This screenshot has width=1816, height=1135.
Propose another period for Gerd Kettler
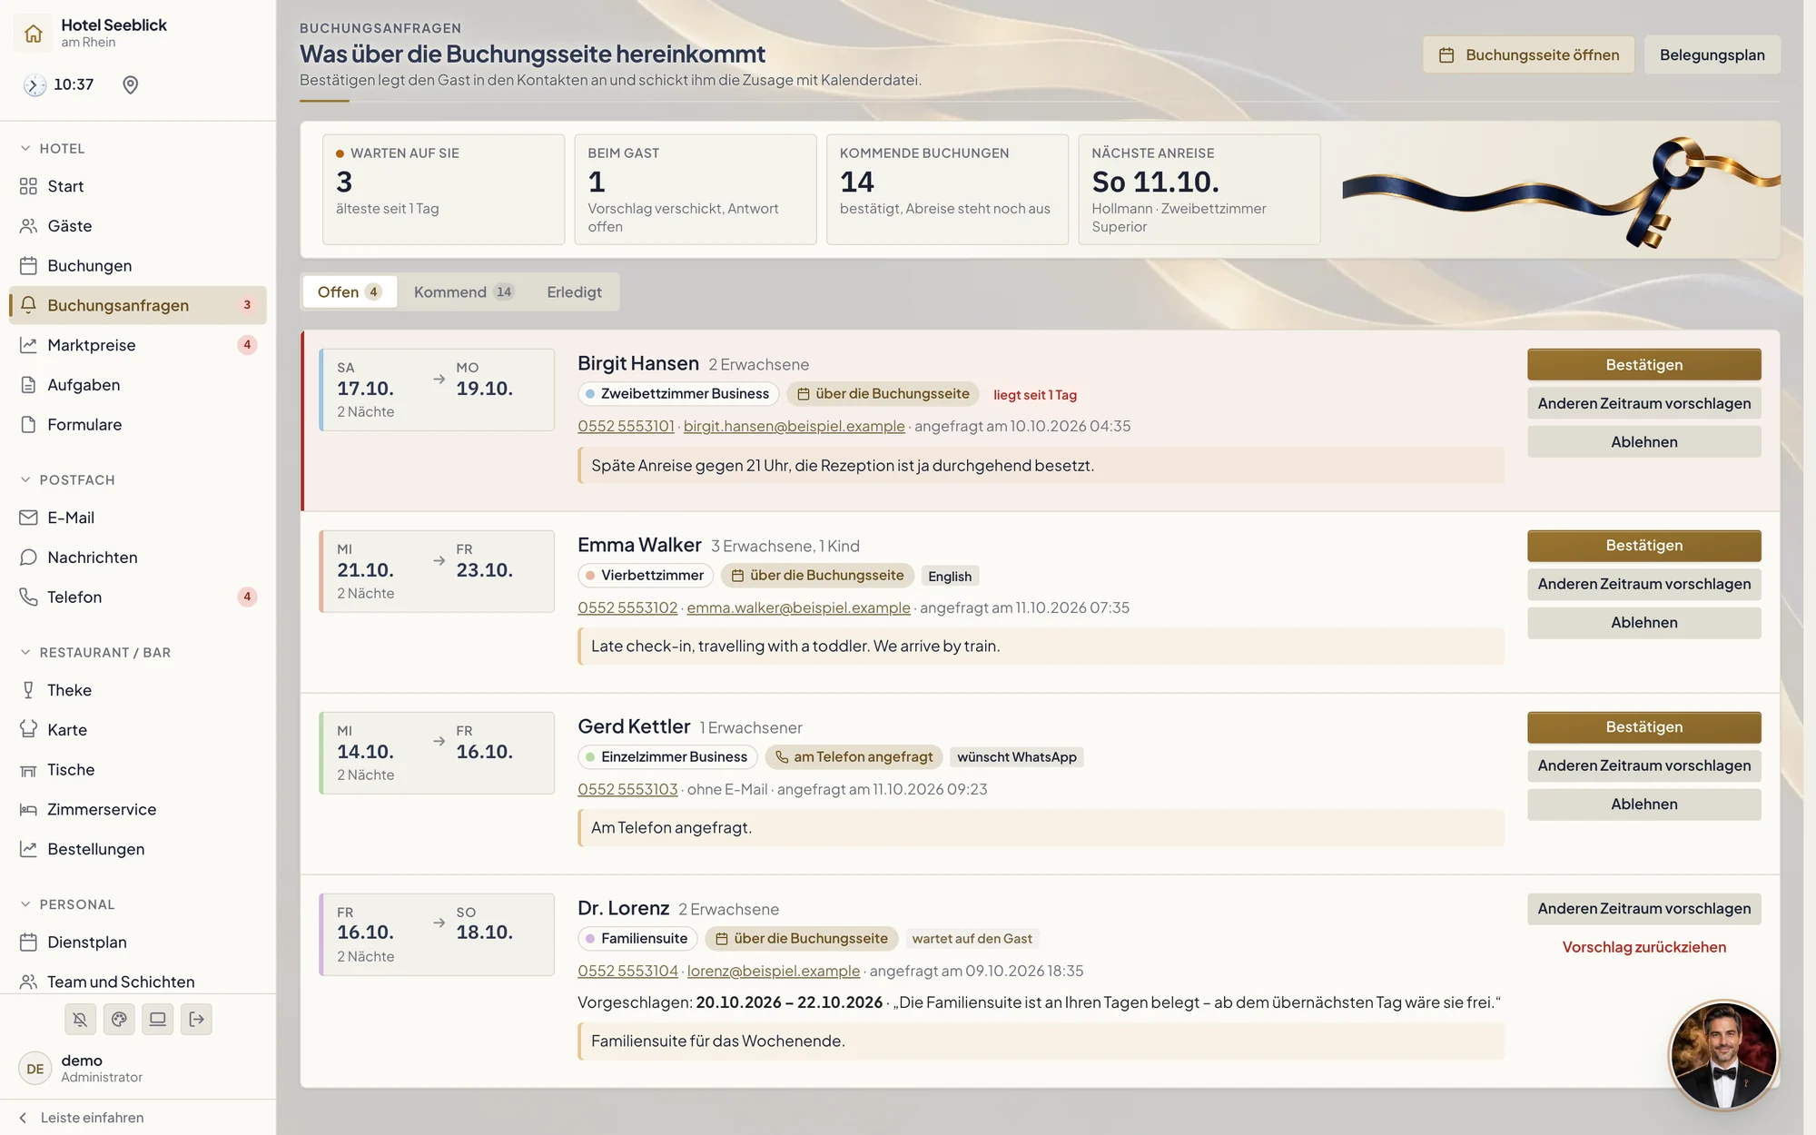(x=1643, y=766)
